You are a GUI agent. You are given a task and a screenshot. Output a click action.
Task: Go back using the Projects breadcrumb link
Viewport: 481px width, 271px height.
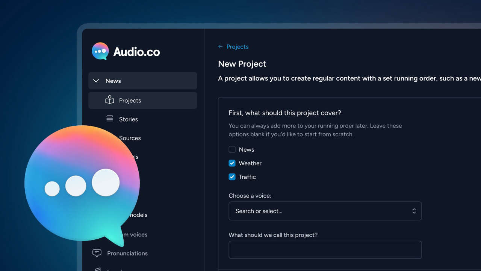pyautogui.click(x=233, y=47)
